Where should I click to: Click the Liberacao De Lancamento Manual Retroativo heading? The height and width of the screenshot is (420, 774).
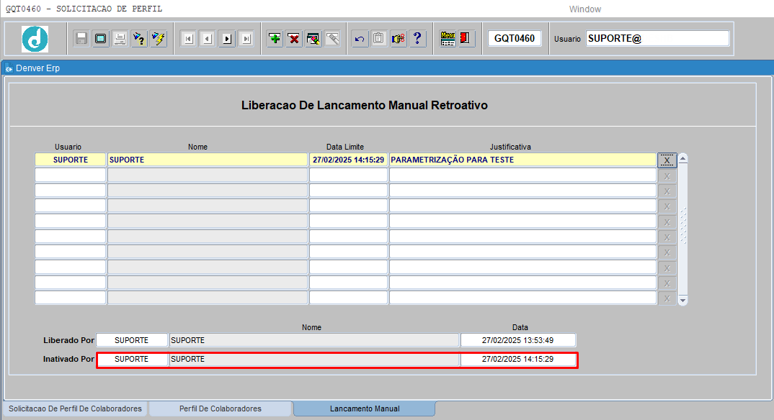pos(364,106)
